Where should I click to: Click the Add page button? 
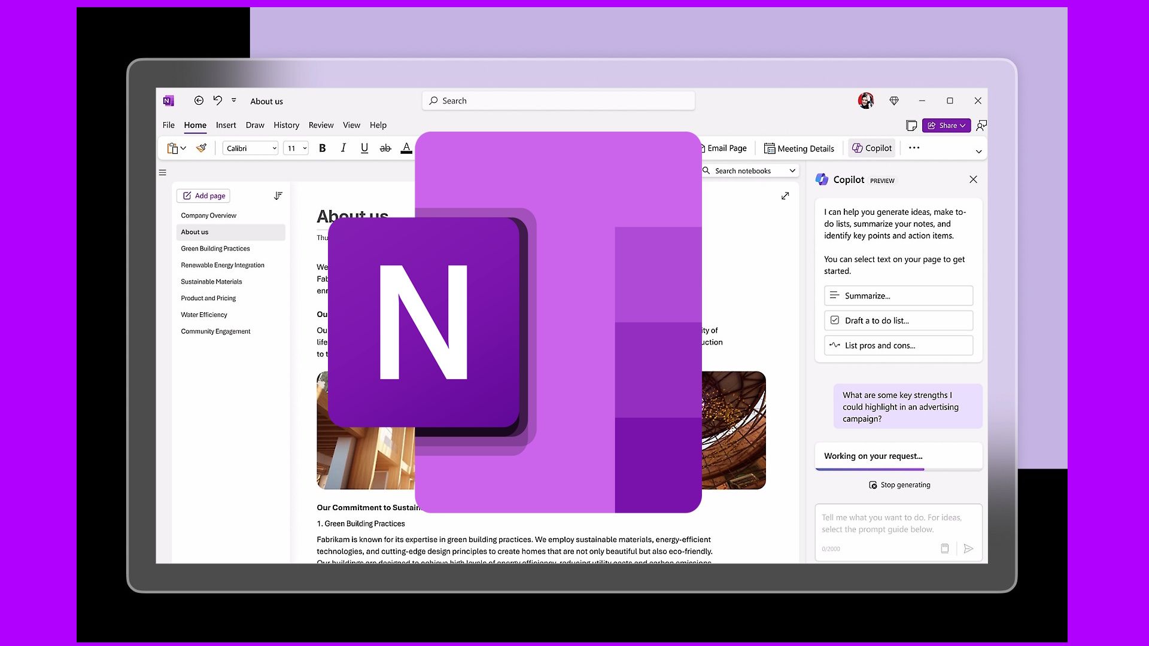pos(203,196)
